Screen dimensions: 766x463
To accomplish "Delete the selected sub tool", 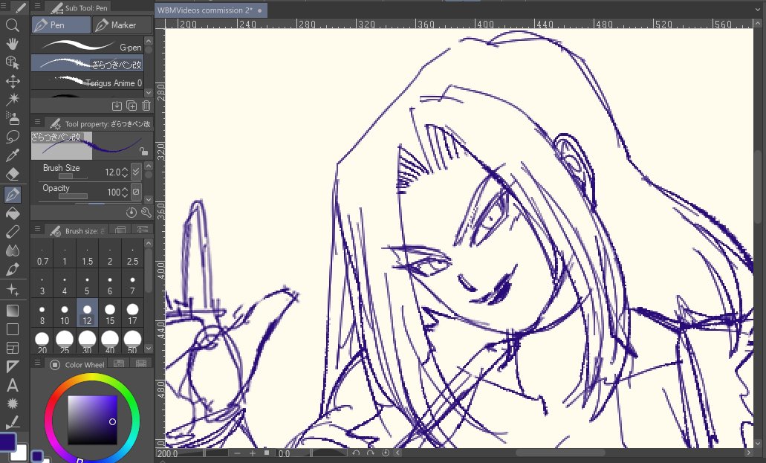I will point(146,105).
